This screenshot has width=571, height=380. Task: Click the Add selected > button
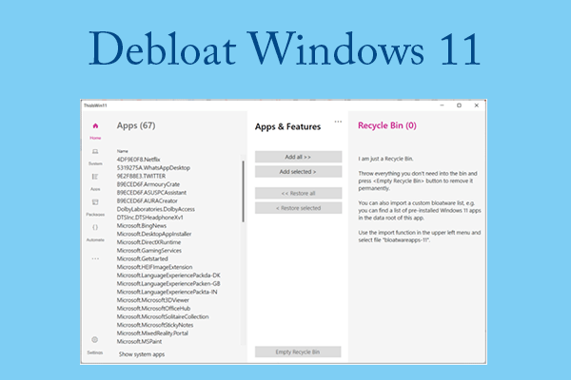point(298,171)
